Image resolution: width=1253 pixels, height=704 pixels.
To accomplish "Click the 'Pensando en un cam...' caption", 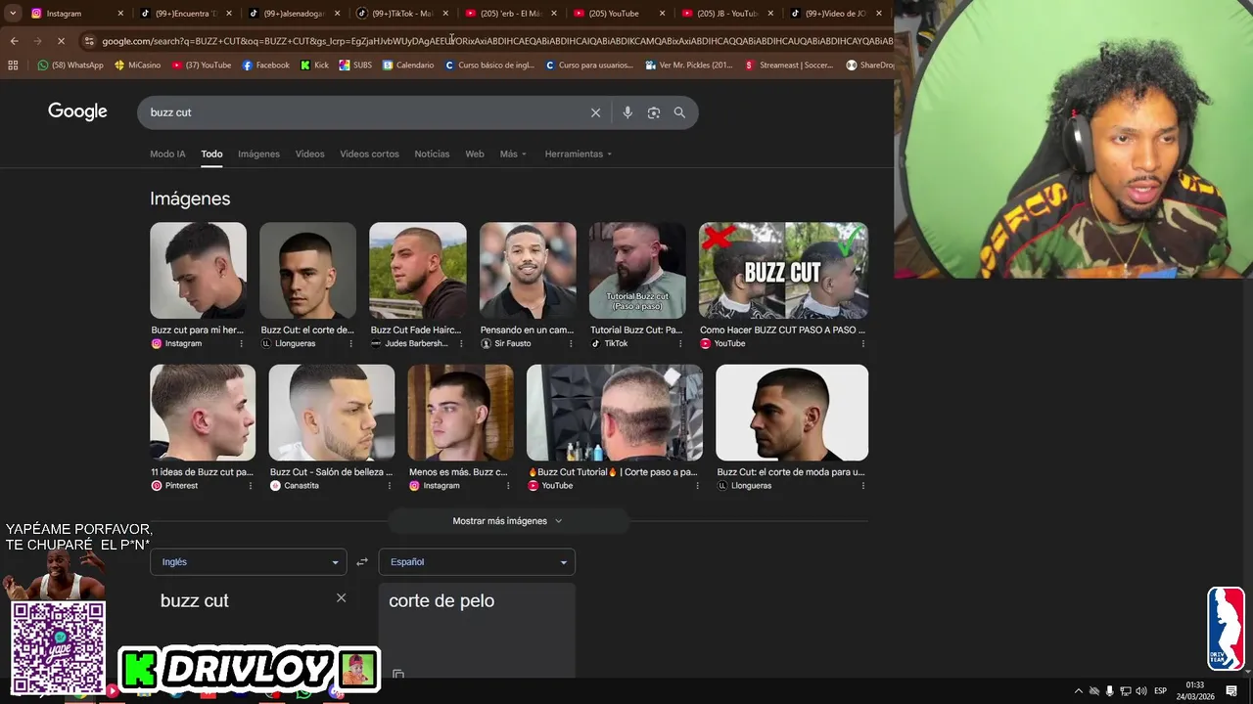I will (x=527, y=330).
